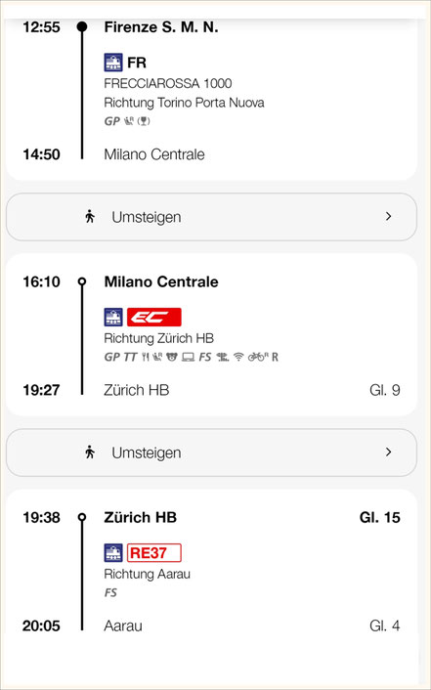Tap the red EC EuroCity badge
This screenshot has width=431, height=690.
point(154,317)
